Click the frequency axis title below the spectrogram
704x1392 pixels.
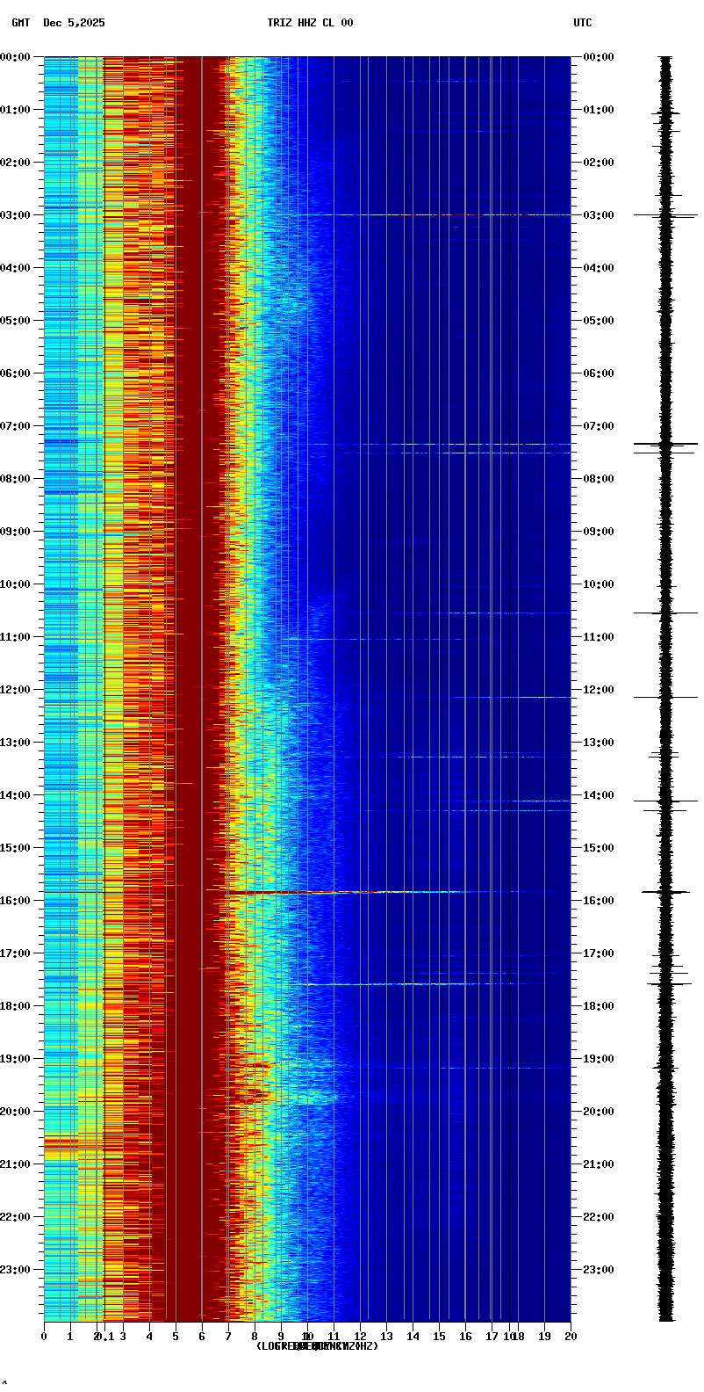point(317,1346)
